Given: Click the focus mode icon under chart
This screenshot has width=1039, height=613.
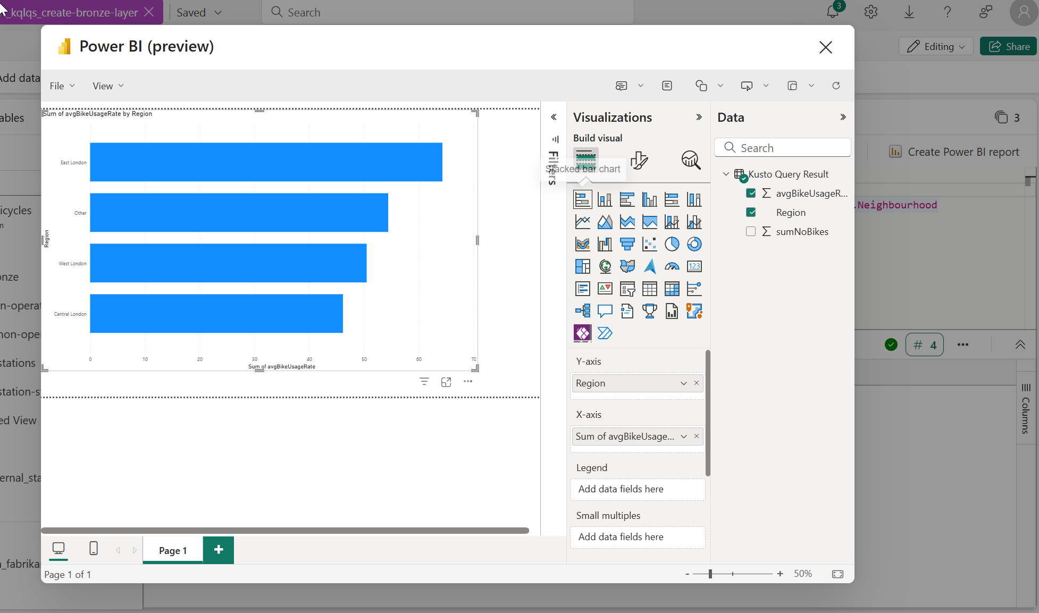Looking at the screenshot, I should pos(446,382).
